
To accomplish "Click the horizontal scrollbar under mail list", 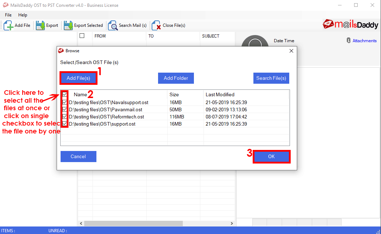I will point(133,223).
